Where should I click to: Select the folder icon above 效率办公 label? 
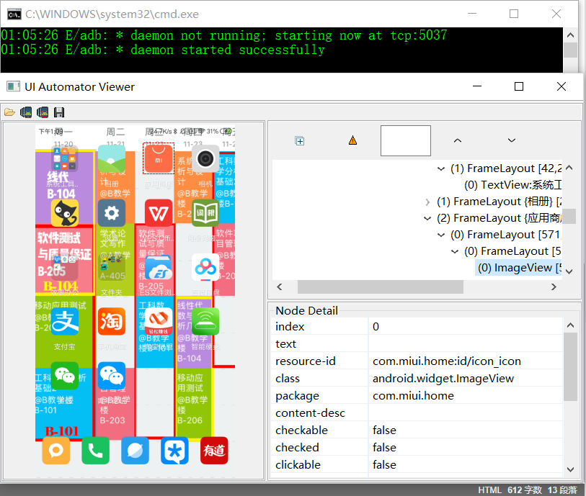coord(65,267)
